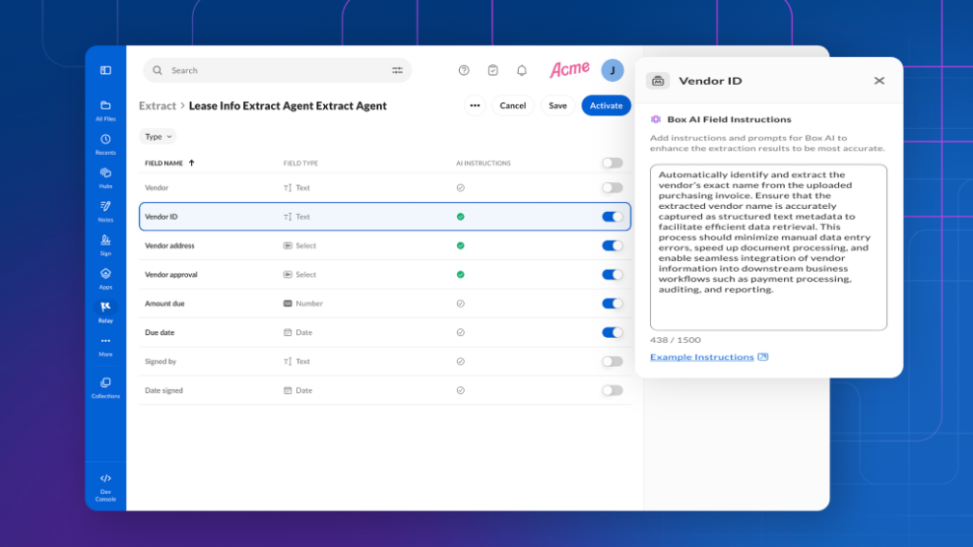Viewport: 973px width, 547px height.
Task: Enable the Signed by toggle
Action: pos(612,361)
